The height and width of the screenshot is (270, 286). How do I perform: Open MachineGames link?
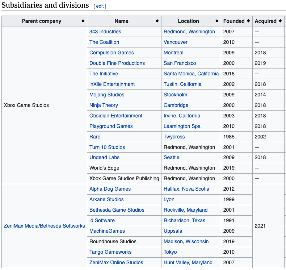[x=107, y=231]
